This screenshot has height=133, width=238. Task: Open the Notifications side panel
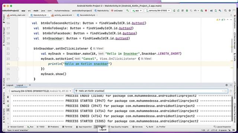(x=235, y=21)
